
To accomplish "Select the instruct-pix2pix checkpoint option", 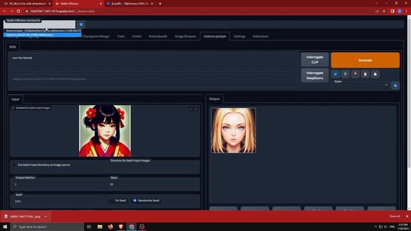I will [x=42, y=35].
